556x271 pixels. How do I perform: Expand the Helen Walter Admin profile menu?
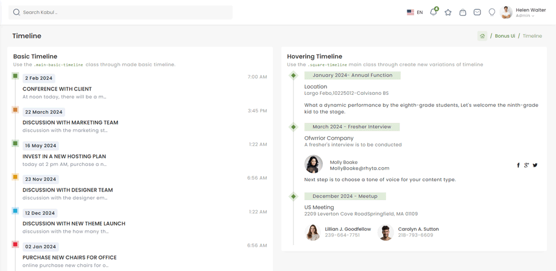pos(524,12)
